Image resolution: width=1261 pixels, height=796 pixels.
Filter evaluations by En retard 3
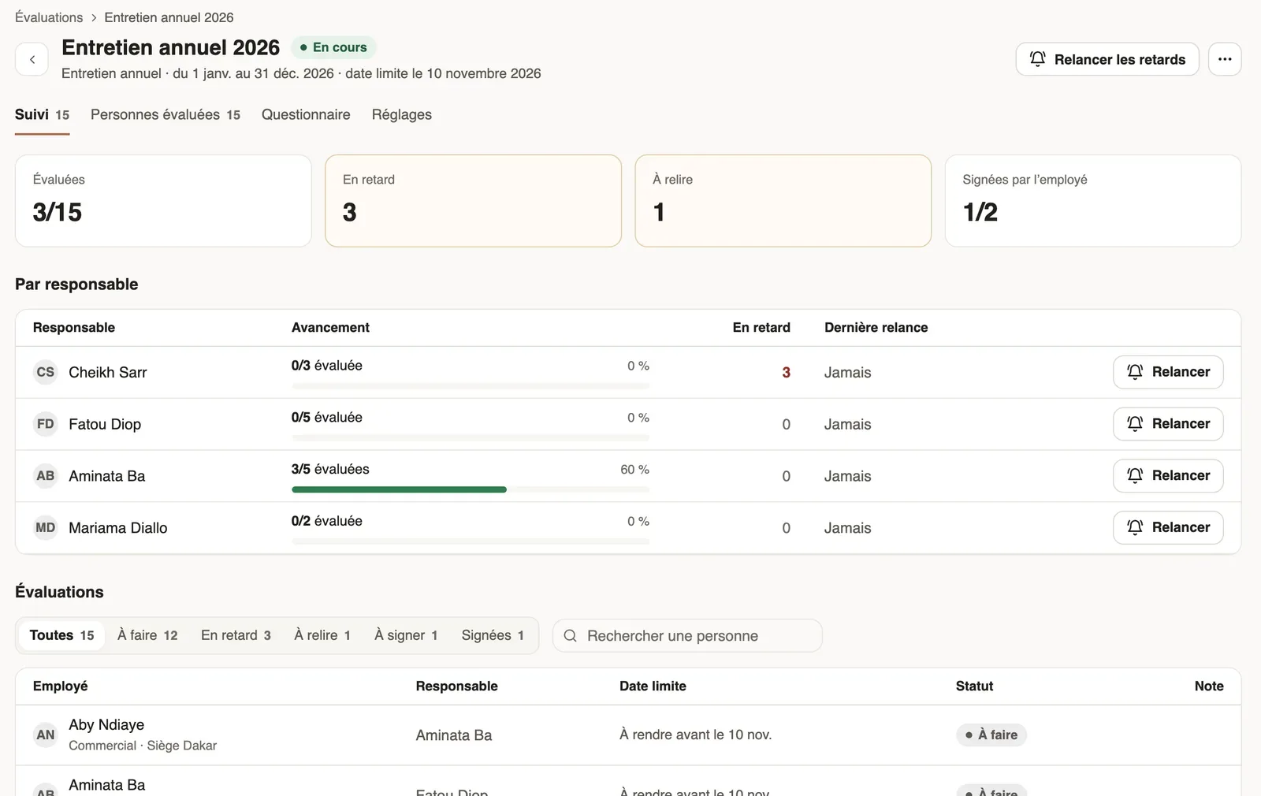point(236,635)
